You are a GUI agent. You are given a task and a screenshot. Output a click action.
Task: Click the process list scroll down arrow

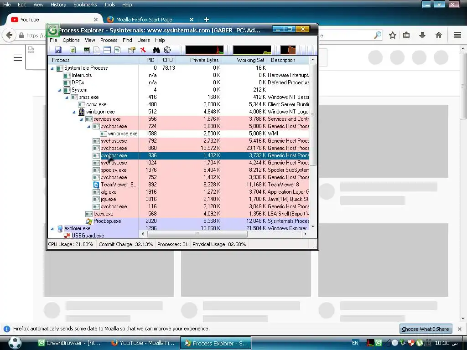coord(313,227)
